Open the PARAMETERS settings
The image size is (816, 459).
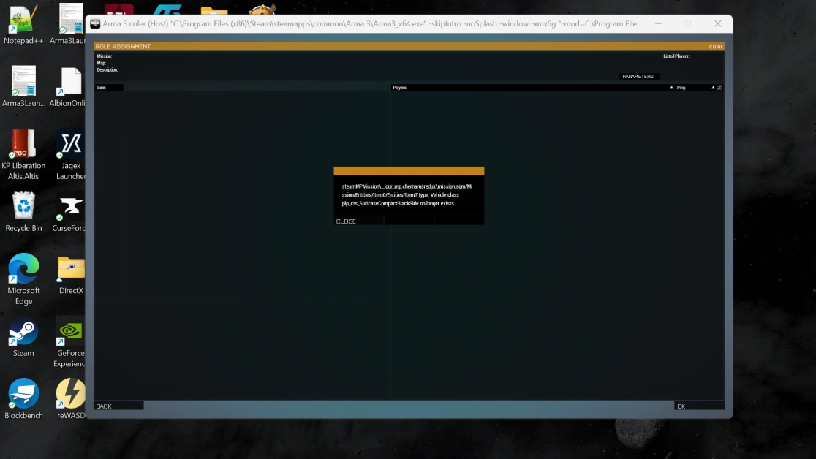tap(638, 77)
